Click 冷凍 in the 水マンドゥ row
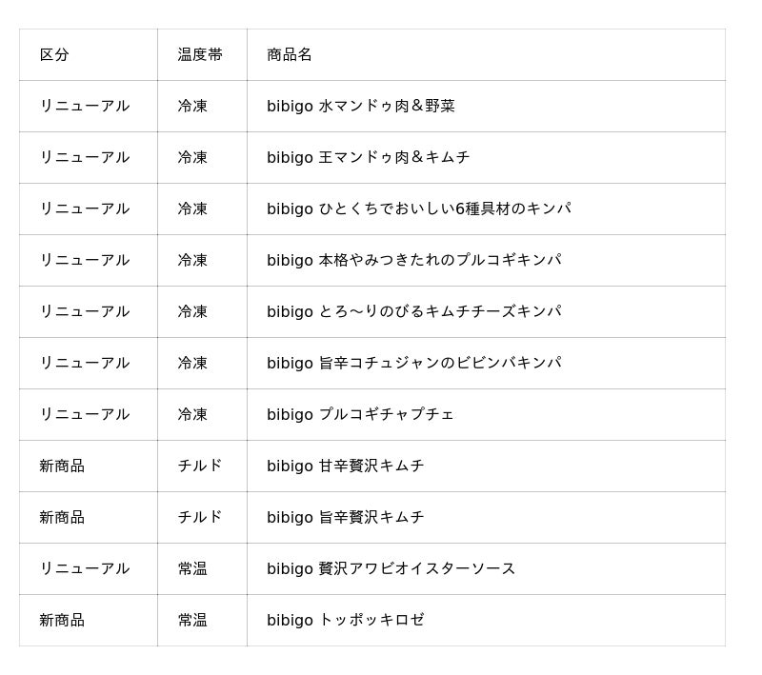 tap(192, 107)
